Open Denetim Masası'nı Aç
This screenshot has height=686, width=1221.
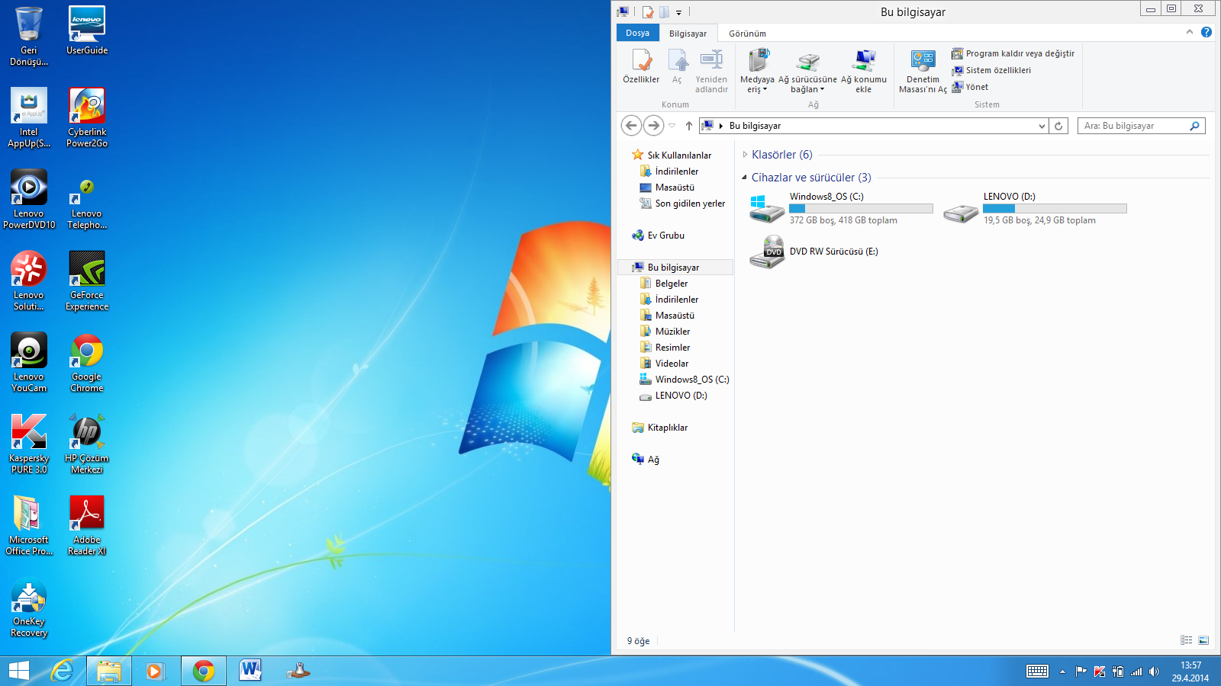coord(923,71)
